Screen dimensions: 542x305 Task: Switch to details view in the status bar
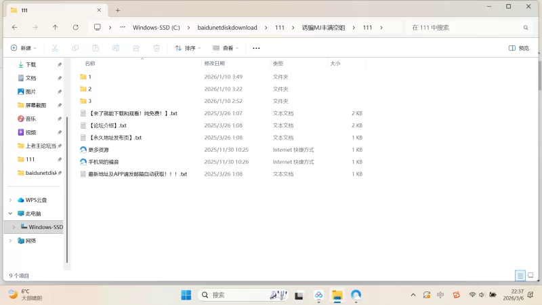click(520, 276)
